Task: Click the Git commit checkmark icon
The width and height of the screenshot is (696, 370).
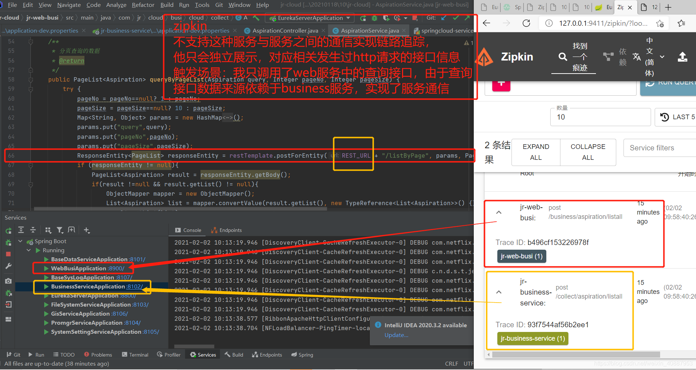Action: 456,18
